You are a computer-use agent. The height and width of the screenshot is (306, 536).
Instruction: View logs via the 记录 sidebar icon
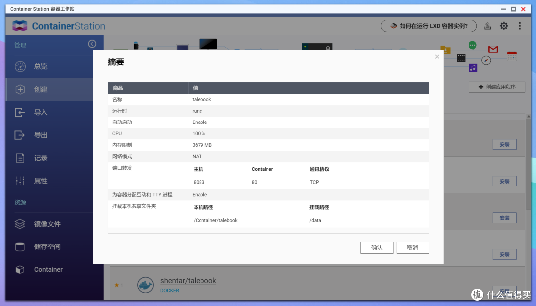click(40, 158)
